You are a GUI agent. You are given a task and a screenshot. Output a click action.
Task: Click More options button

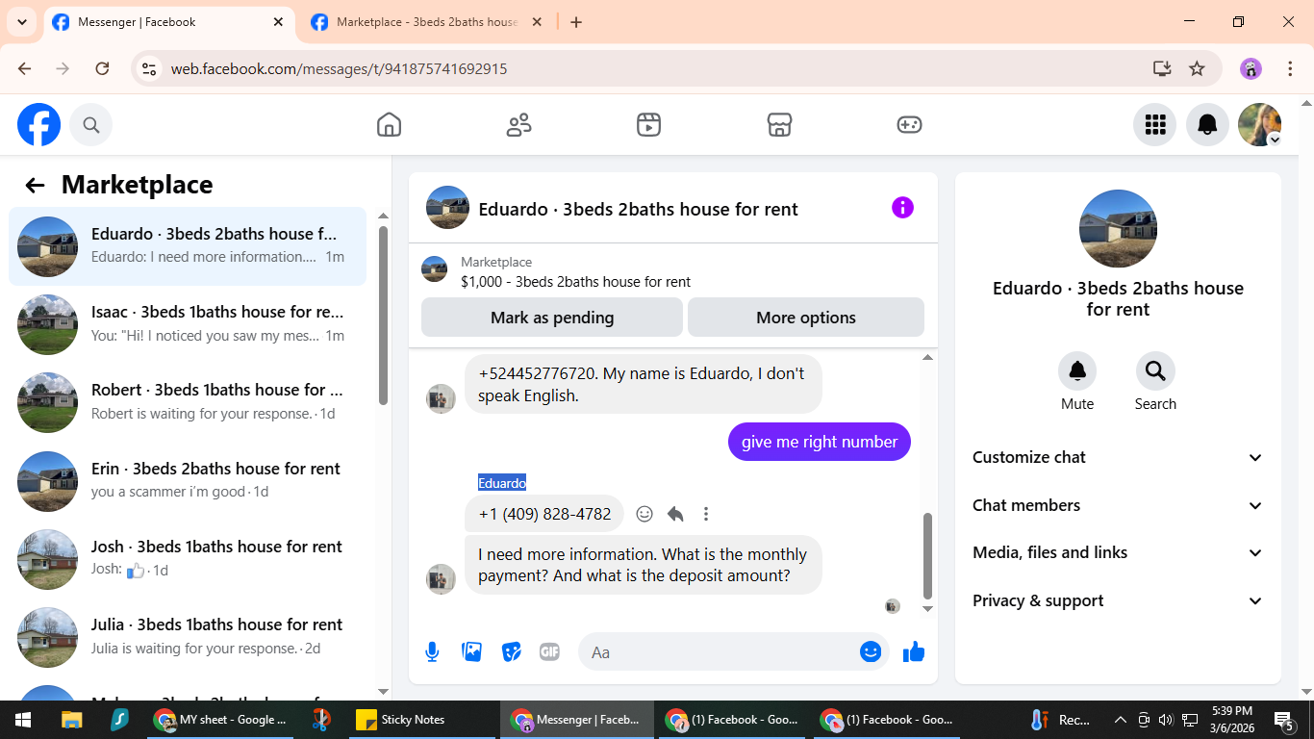click(806, 318)
